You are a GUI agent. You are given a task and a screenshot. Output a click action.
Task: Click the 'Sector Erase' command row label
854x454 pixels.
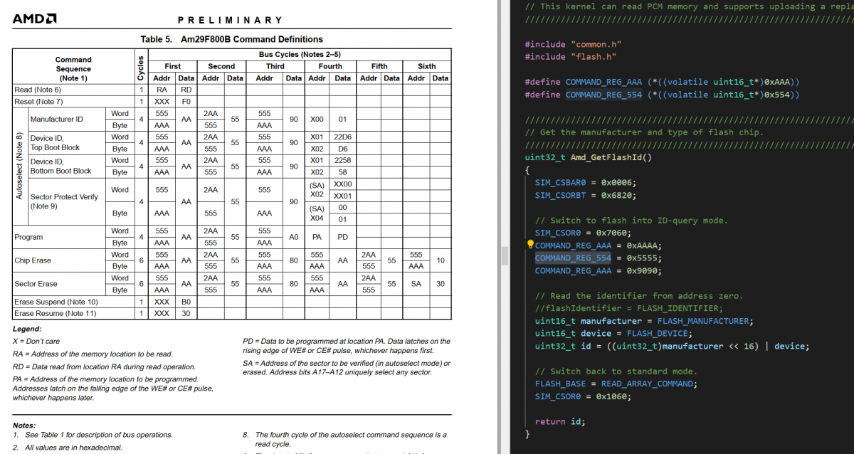[36, 284]
